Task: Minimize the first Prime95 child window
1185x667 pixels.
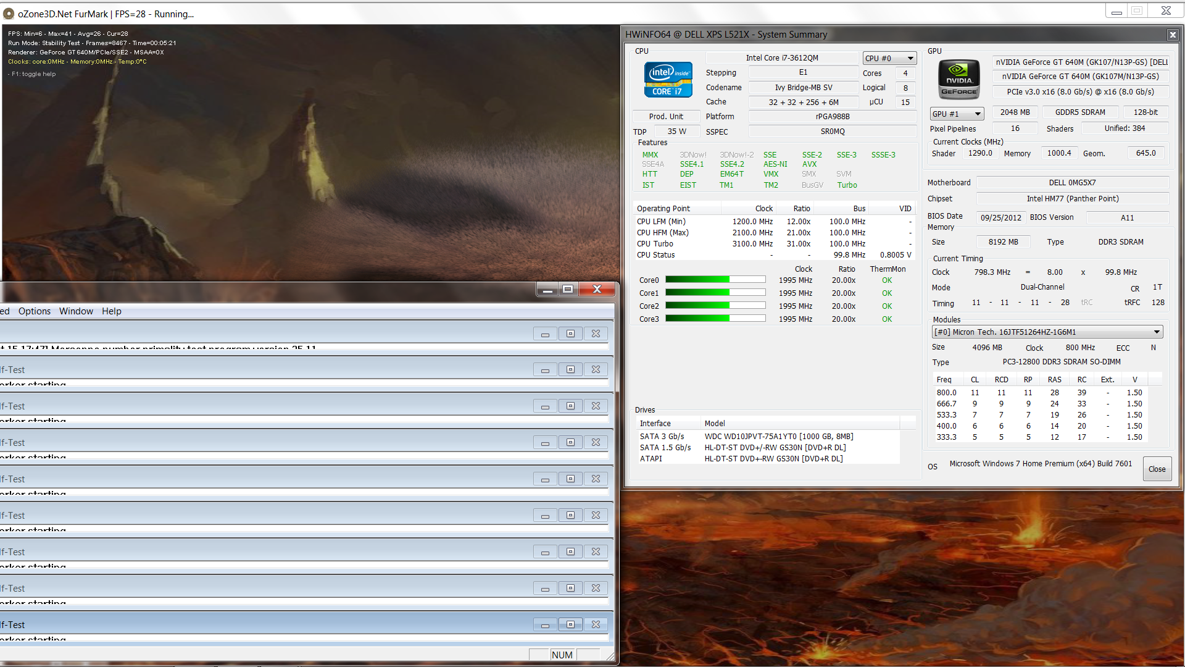Action: pyautogui.click(x=545, y=334)
